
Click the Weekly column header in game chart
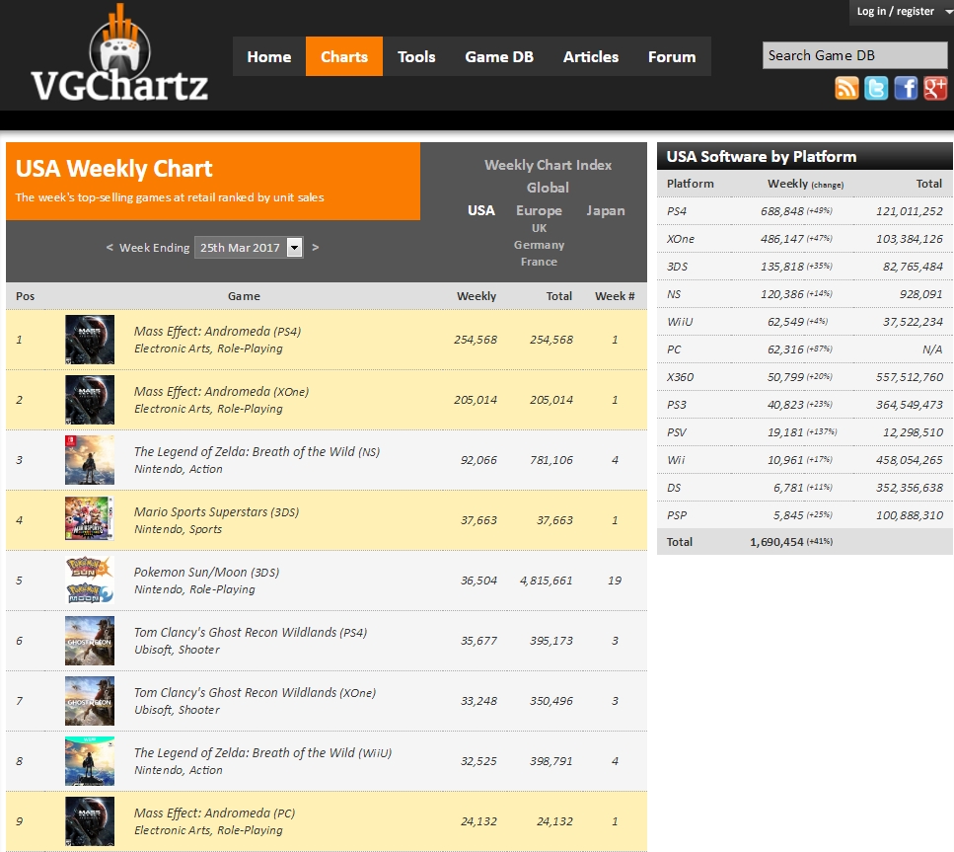[477, 296]
